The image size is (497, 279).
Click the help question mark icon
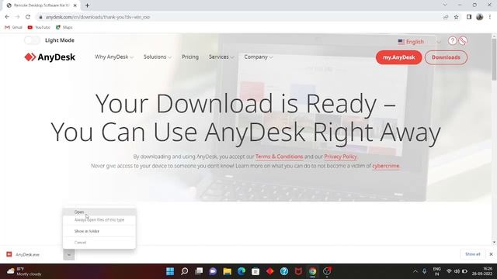click(x=452, y=41)
